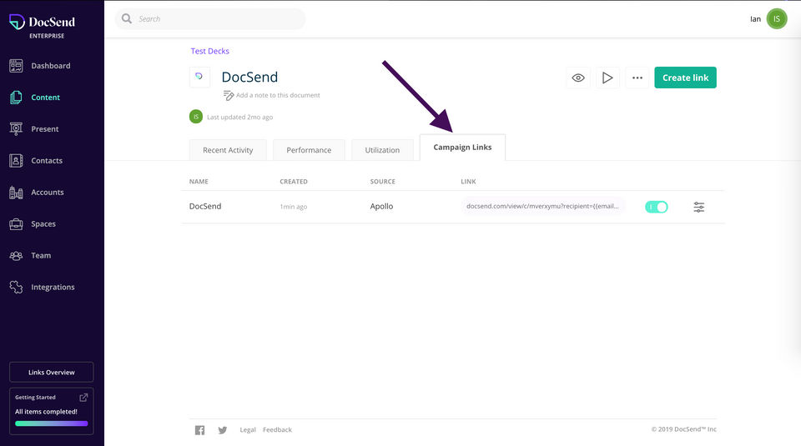Open the Ian user profile avatar
This screenshot has height=446, width=801.
[x=777, y=19]
